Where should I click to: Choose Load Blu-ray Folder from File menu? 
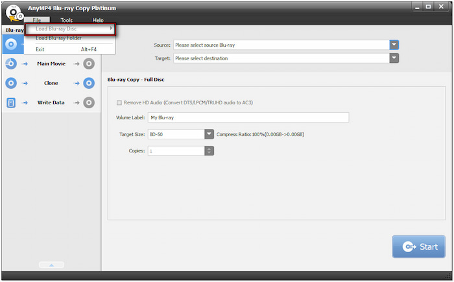click(x=58, y=39)
